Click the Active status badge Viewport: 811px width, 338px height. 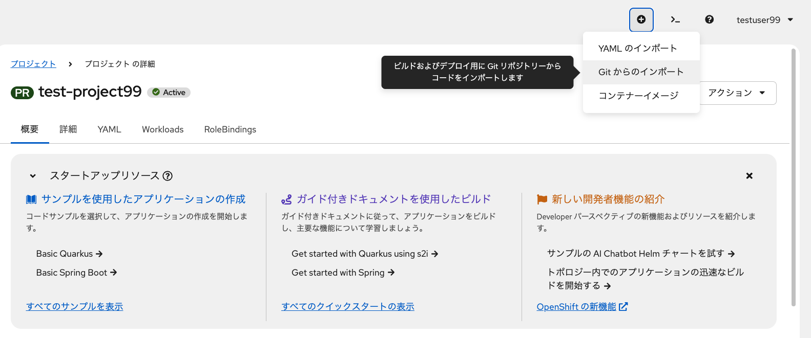point(169,93)
